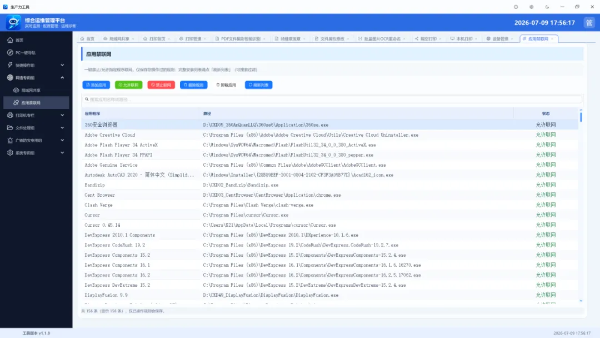Close the 批量图片OCR重命名 tab
Image resolution: width=600 pixels, height=338 pixels.
click(404, 39)
